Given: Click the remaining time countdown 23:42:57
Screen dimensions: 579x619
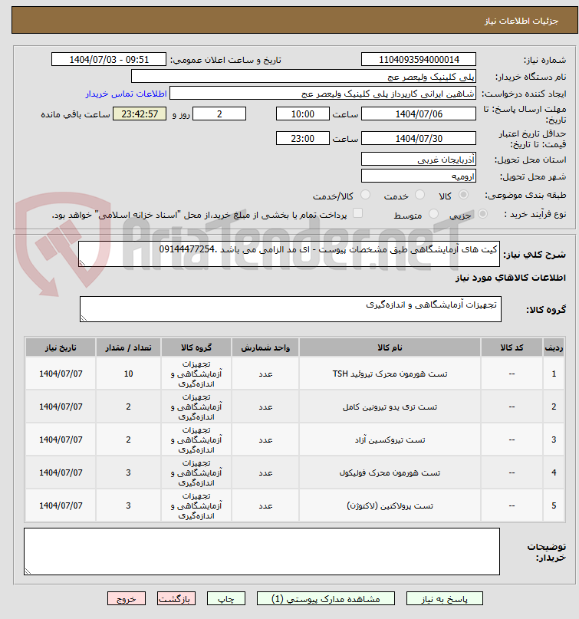Looking at the screenshot, I should tap(140, 114).
